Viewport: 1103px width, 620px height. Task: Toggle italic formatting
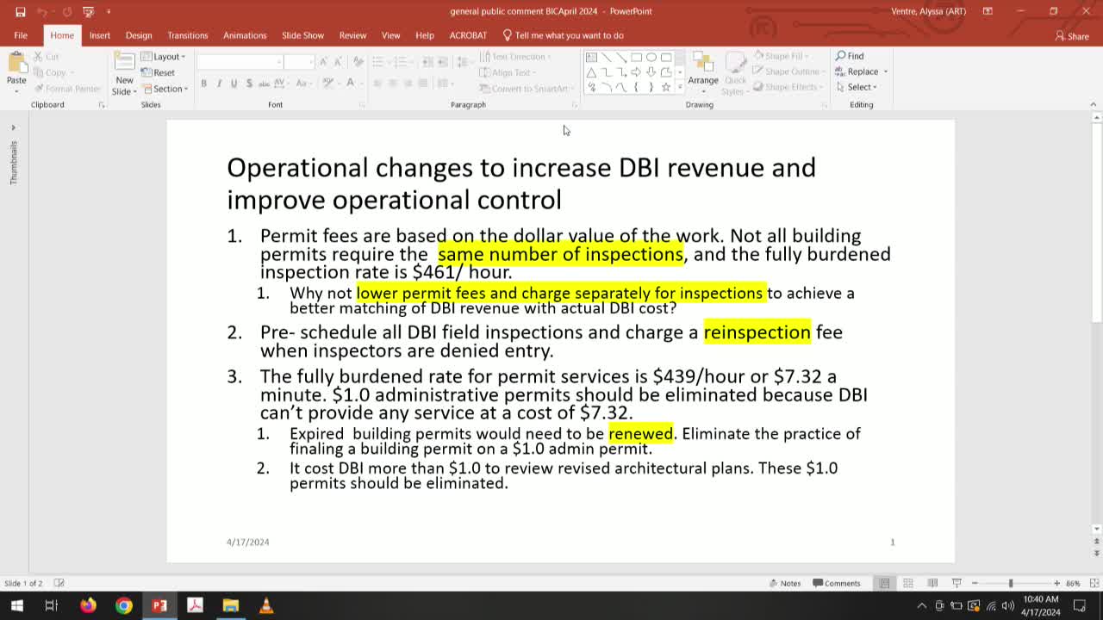coord(218,84)
